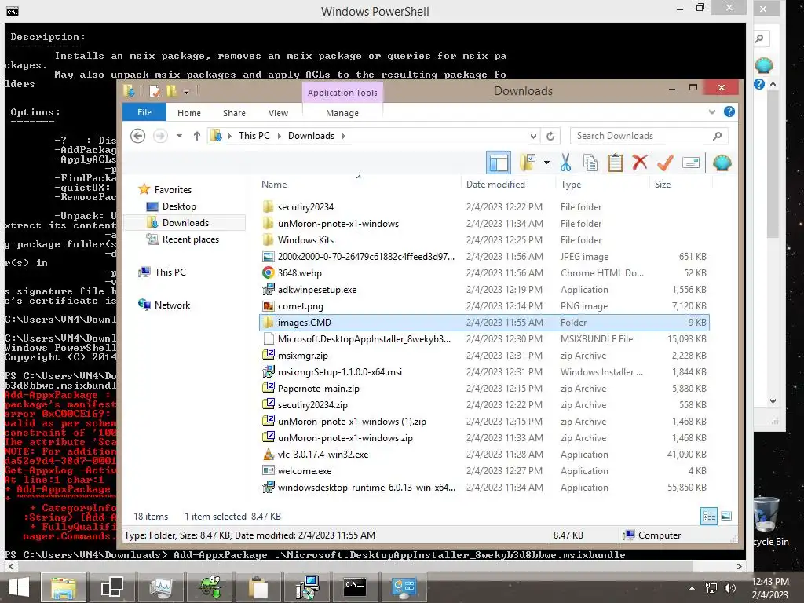Viewport: 804px width, 603px height.
Task: Click the New folder quick access icon
Action: coord(171,91)
